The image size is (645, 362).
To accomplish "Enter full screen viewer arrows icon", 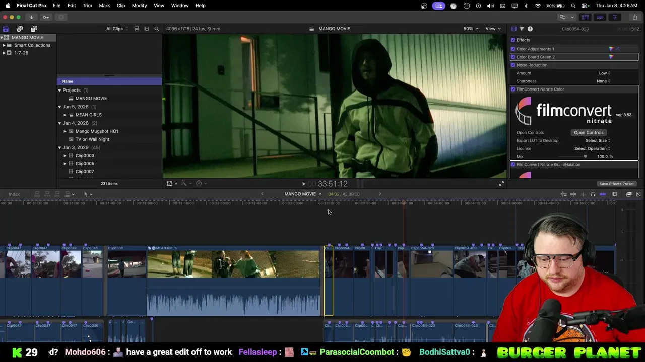I will click(x=501, y=184).
